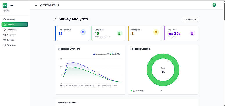Click the Apr 01 x-axis label
The image size is (225, 106).
tap(92, 86)
